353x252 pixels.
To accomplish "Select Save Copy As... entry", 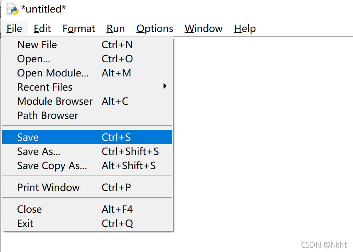I will pyautogui.click(x=52, y=166).
